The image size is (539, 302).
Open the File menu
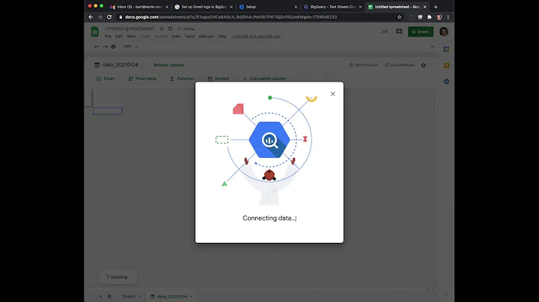coord(108,37)
